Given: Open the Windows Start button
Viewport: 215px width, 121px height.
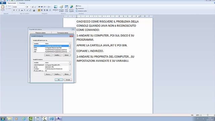Looking at the screenshot, I should [x=3, y=119].
